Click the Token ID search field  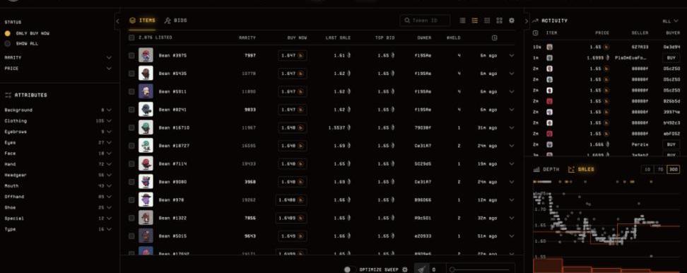pyautogui.click(x=425, y=21)
